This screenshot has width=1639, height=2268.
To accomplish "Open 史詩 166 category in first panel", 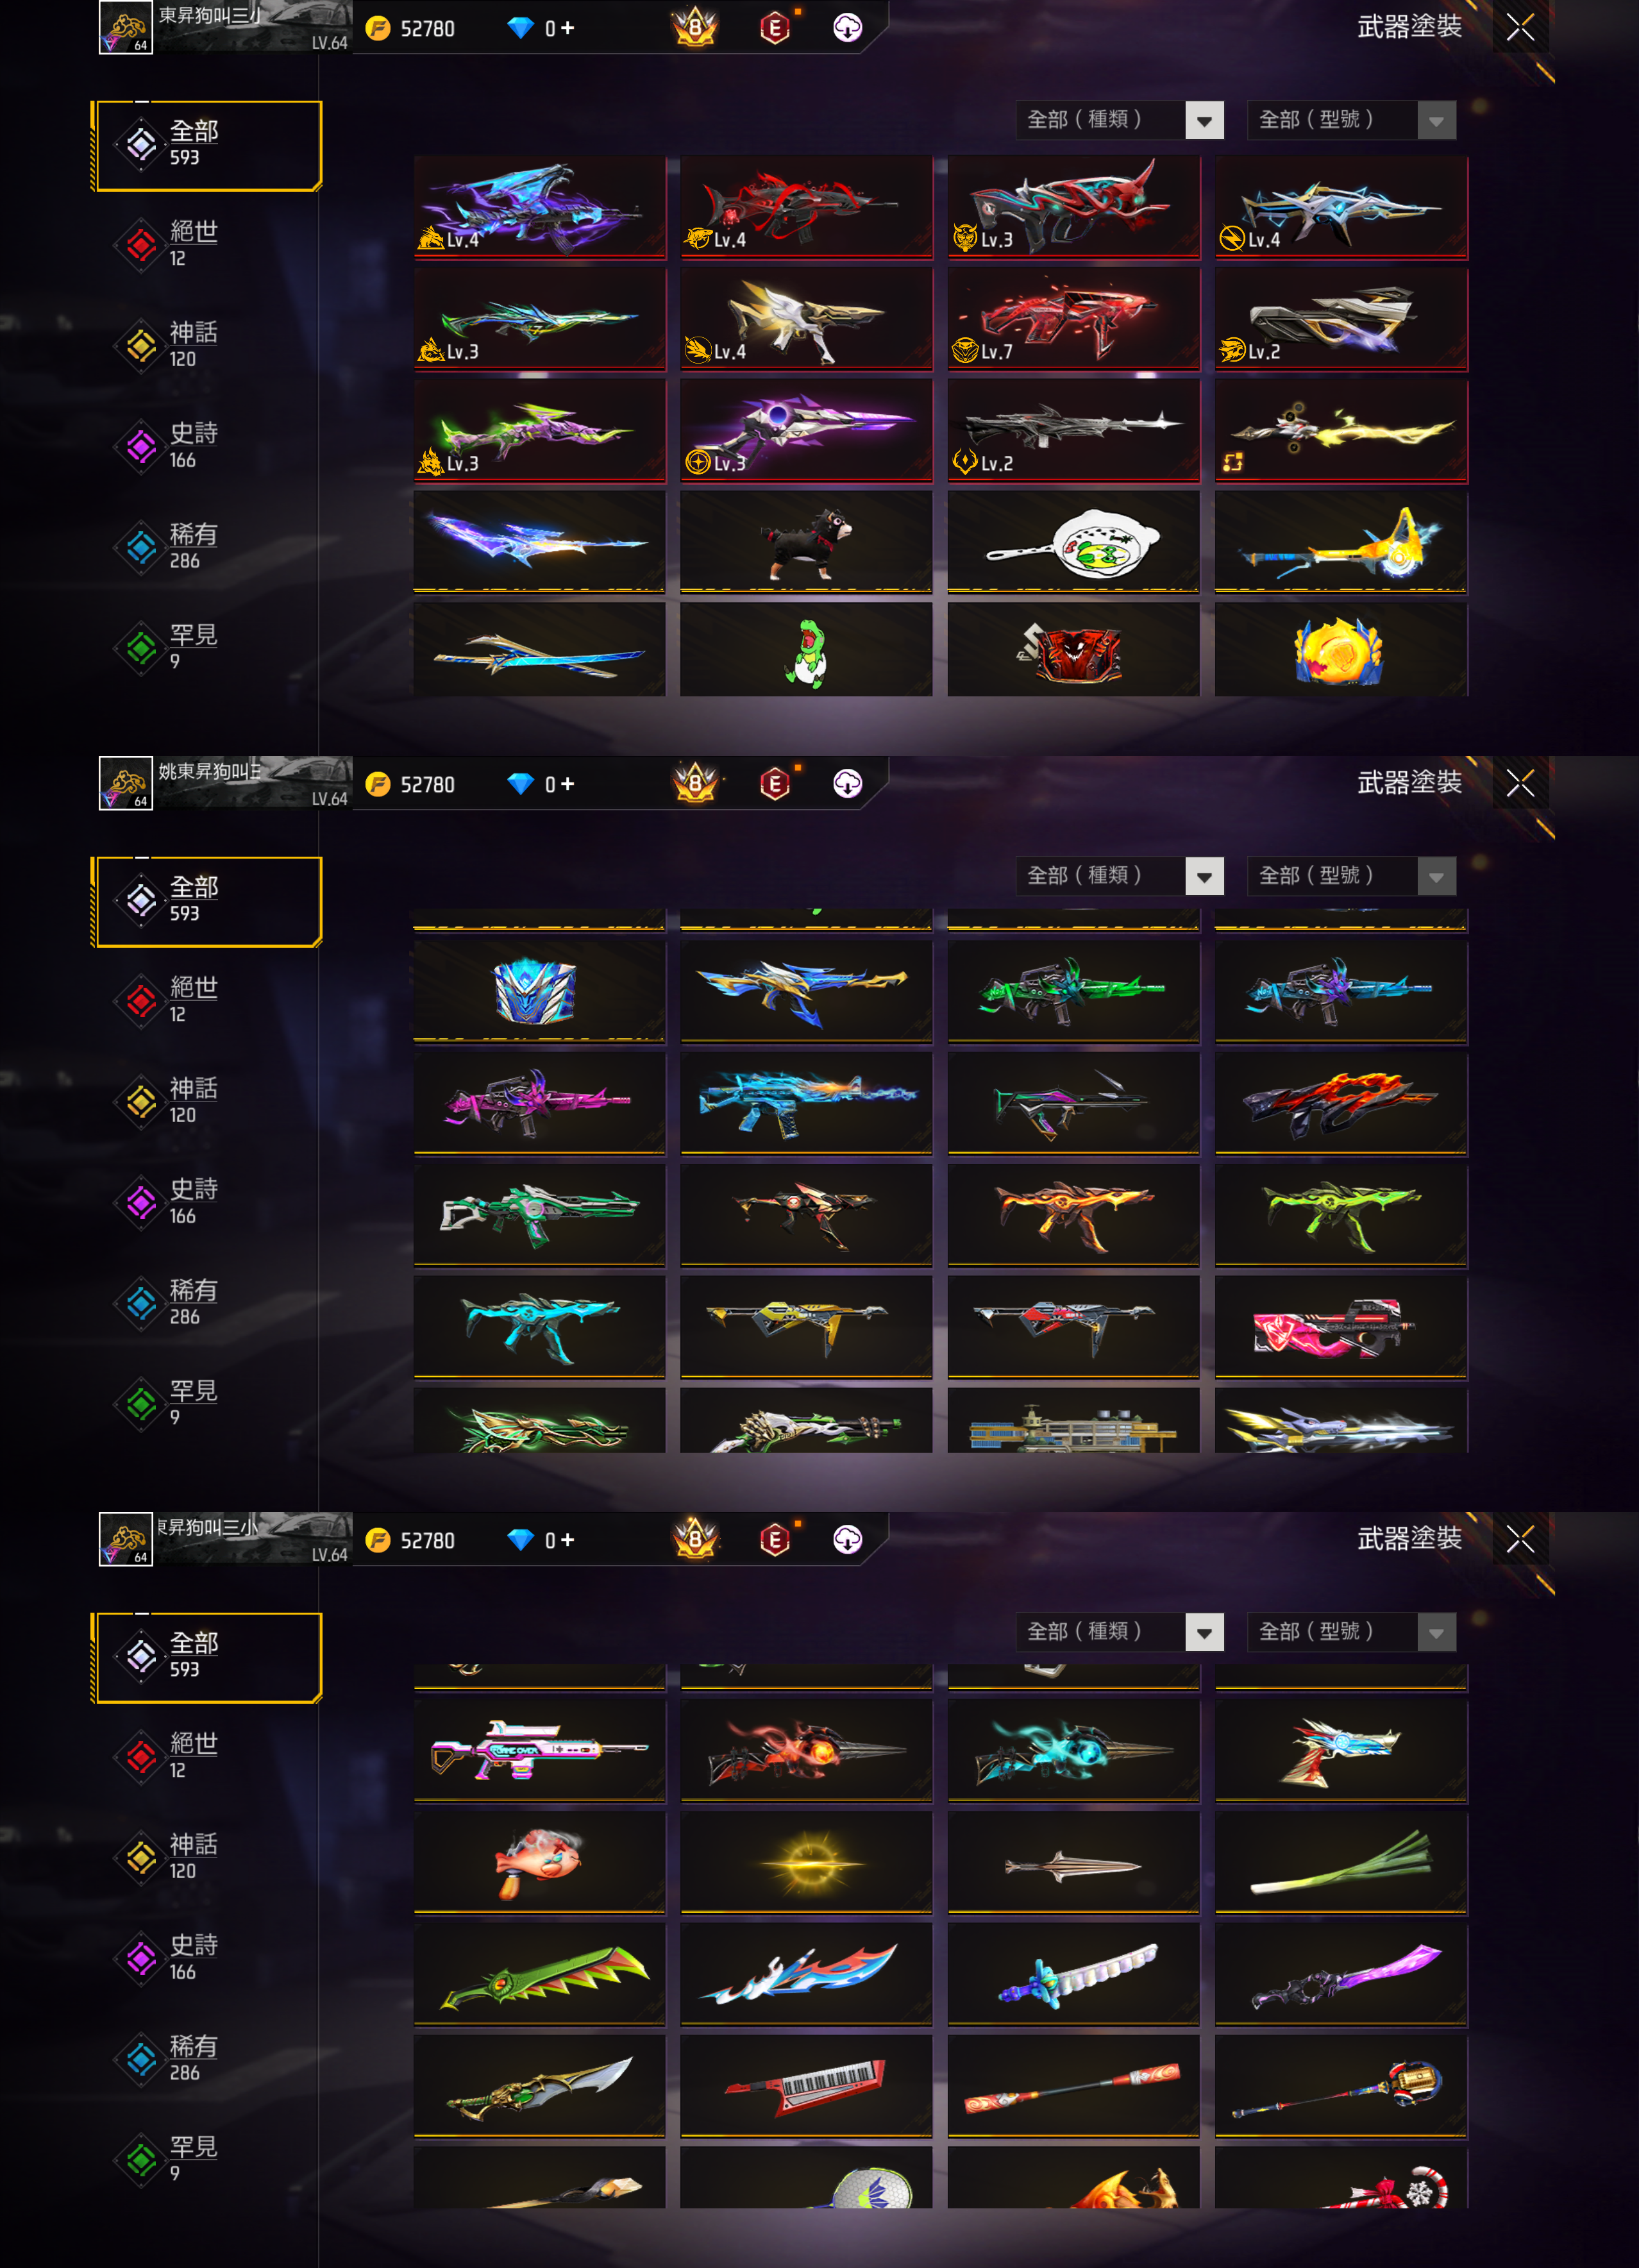I will coord(193,445).
